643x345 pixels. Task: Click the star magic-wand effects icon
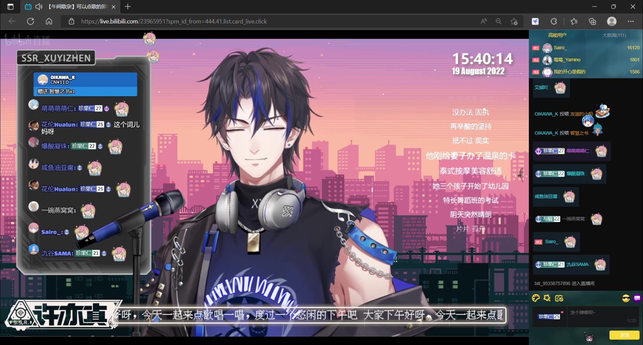pos(547,298)
